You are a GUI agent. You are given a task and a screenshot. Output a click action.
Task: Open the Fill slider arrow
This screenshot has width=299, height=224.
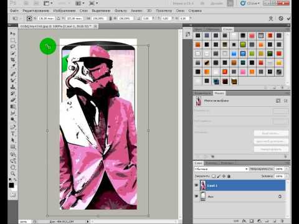[287, 176]
